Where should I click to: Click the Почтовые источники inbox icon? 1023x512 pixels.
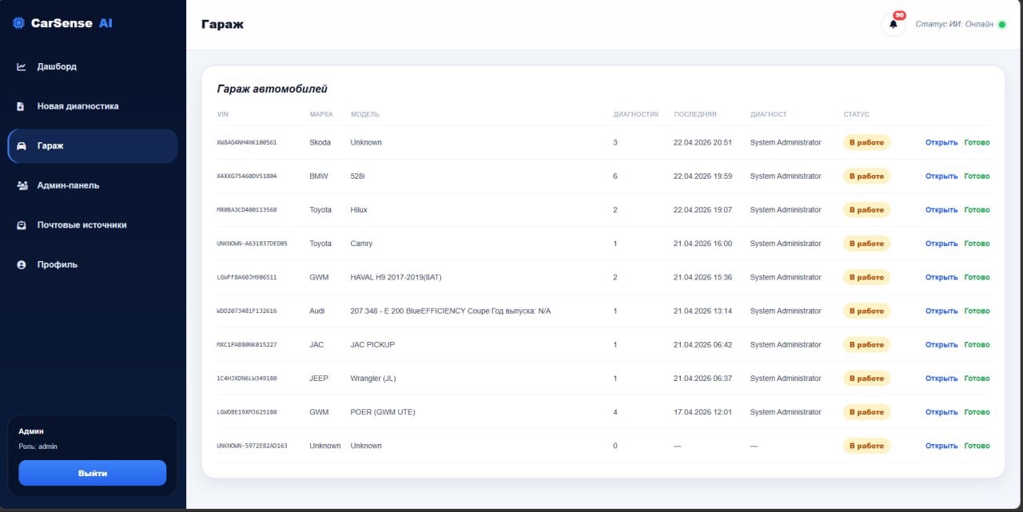click(22, 225)
